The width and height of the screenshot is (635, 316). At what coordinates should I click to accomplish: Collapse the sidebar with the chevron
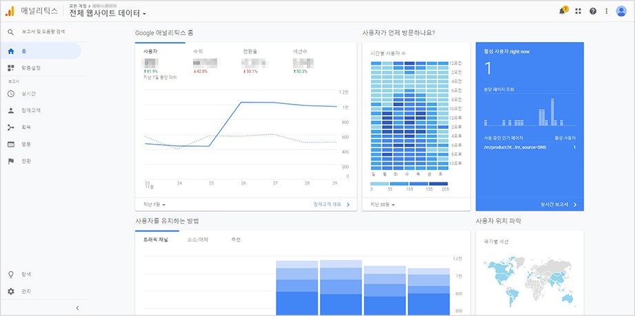tap(77, 308)
